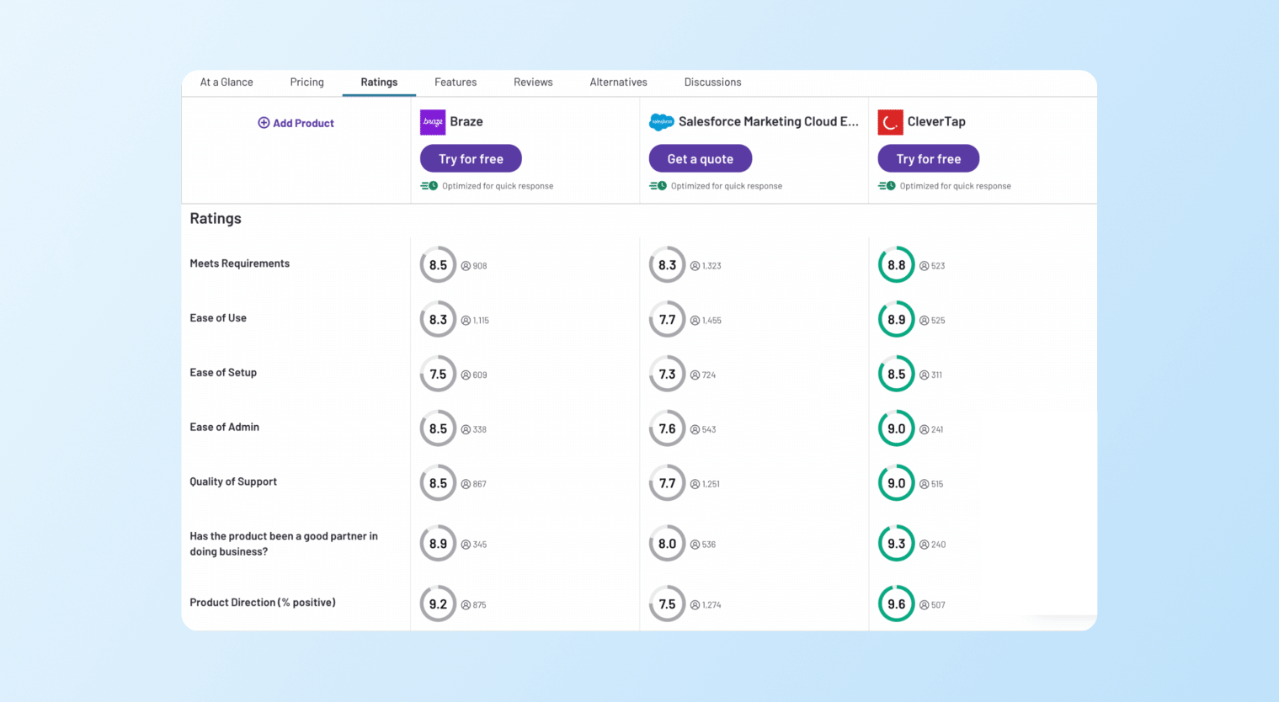Screen dimensions: 1279x702
Task: Click quick response icon under Get a quote
Action: point(658,186)
